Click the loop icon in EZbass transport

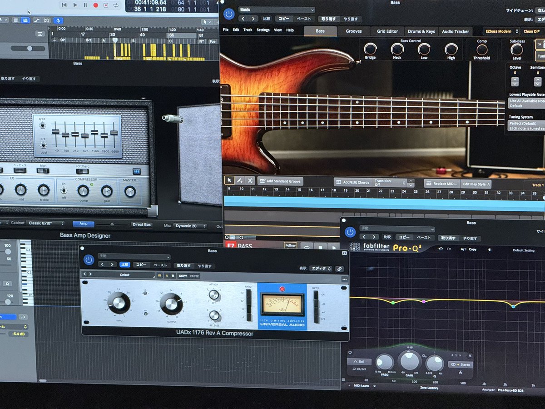[x=307, y=247]
